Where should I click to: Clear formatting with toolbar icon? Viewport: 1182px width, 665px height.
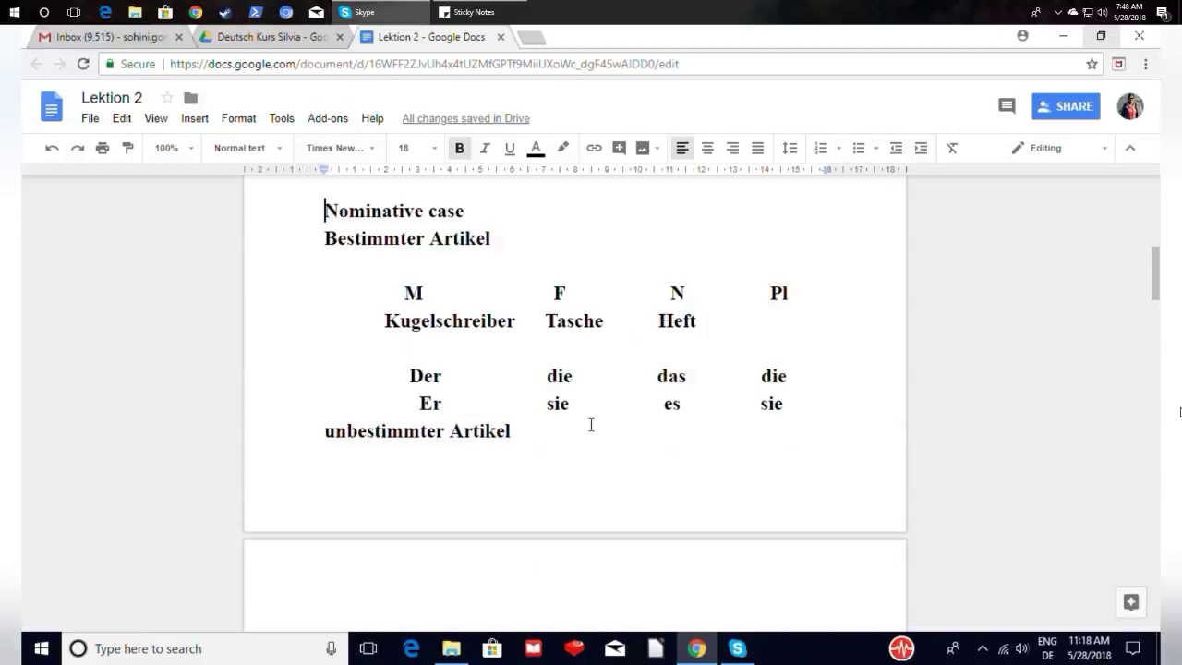click(x=952, y=148)
